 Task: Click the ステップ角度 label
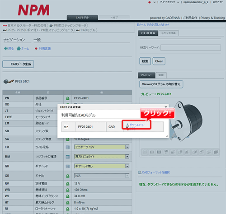43,139
